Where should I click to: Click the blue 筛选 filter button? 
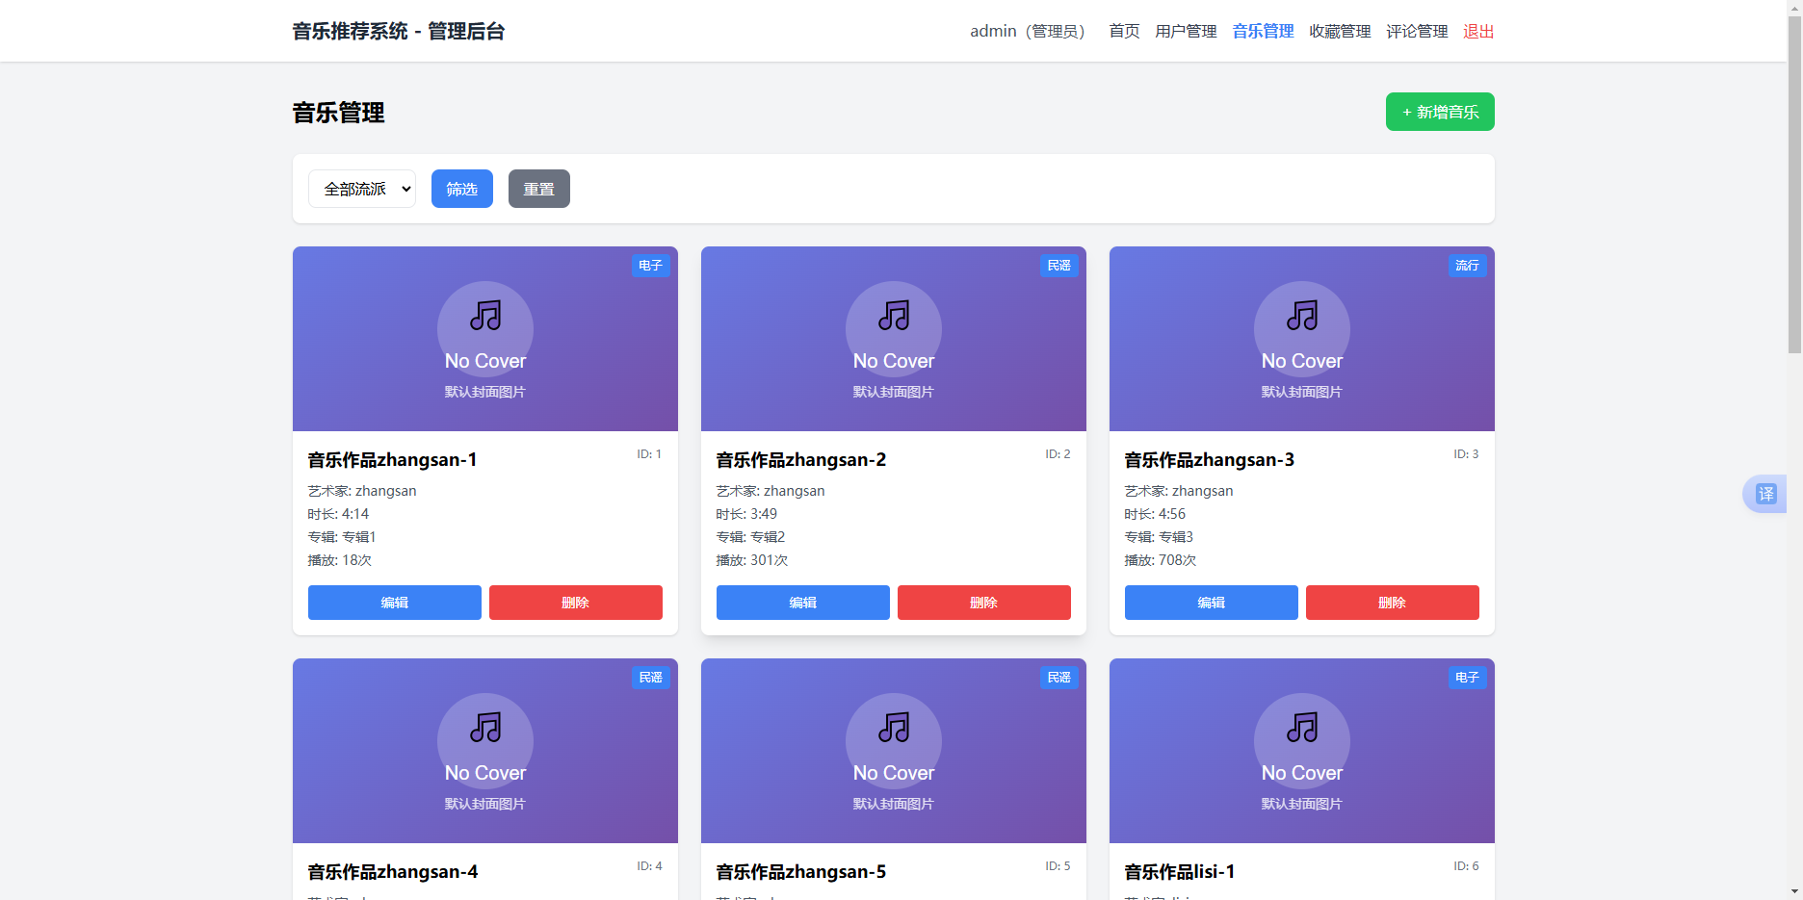pyautogui.click(x=462, y=189)
